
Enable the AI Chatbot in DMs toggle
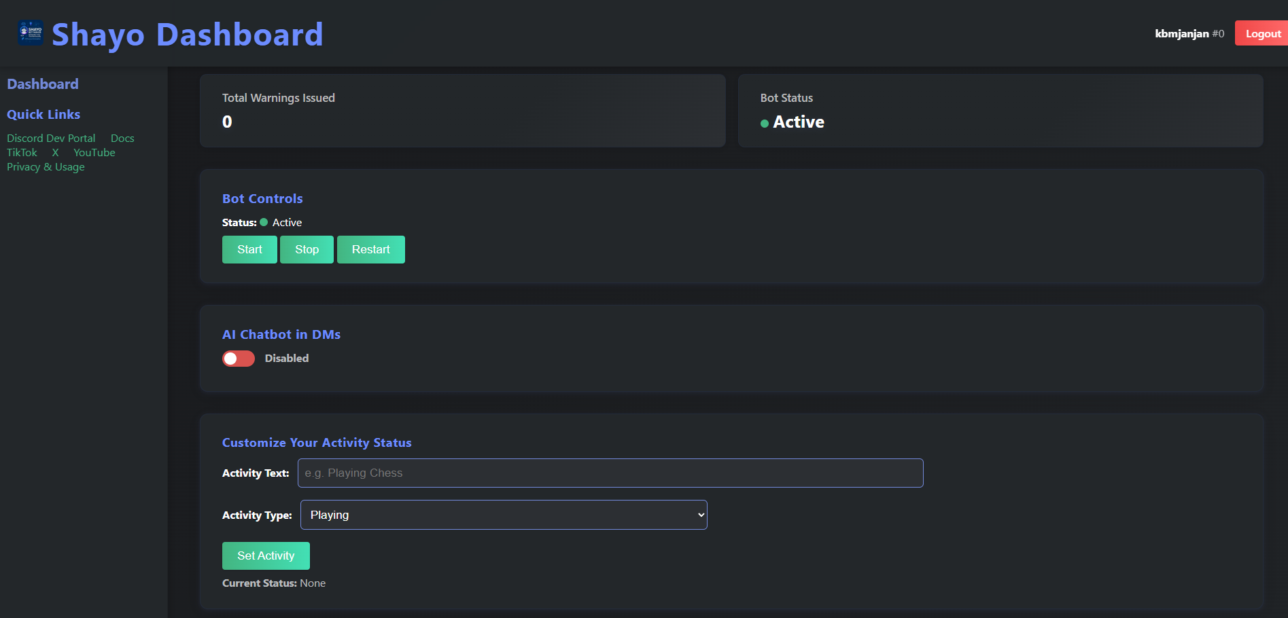[239, 359]
